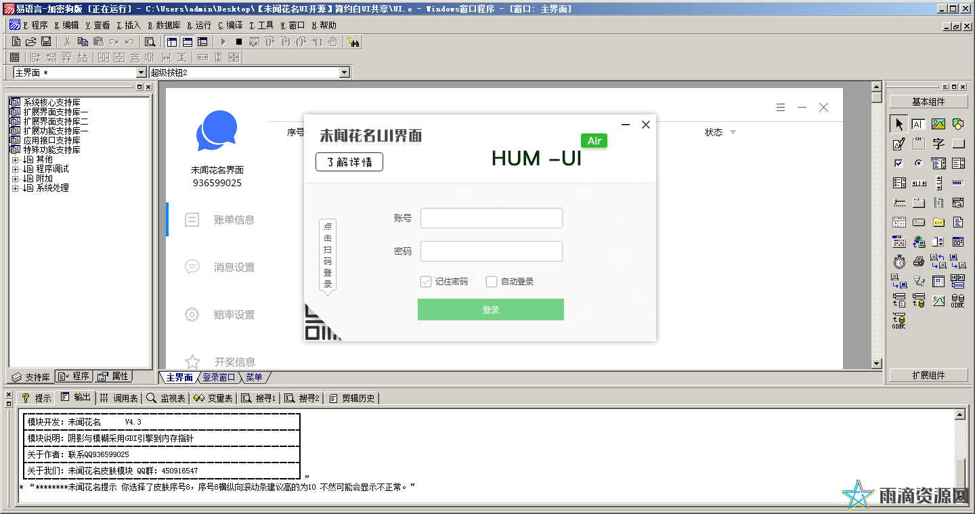
Task: Expand the 其他 tree node
Action: (16, 160)
